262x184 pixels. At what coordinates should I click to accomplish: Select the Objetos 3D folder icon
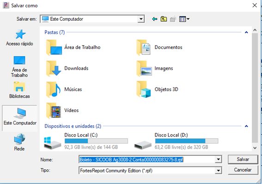click(144, 89)
